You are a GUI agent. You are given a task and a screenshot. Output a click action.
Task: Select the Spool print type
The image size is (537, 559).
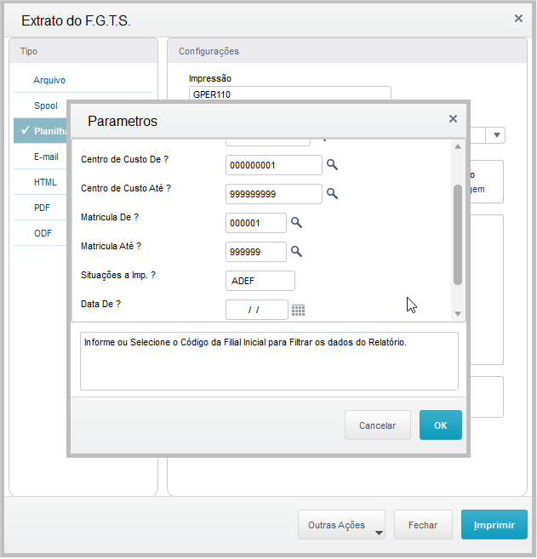coord(46,106)
